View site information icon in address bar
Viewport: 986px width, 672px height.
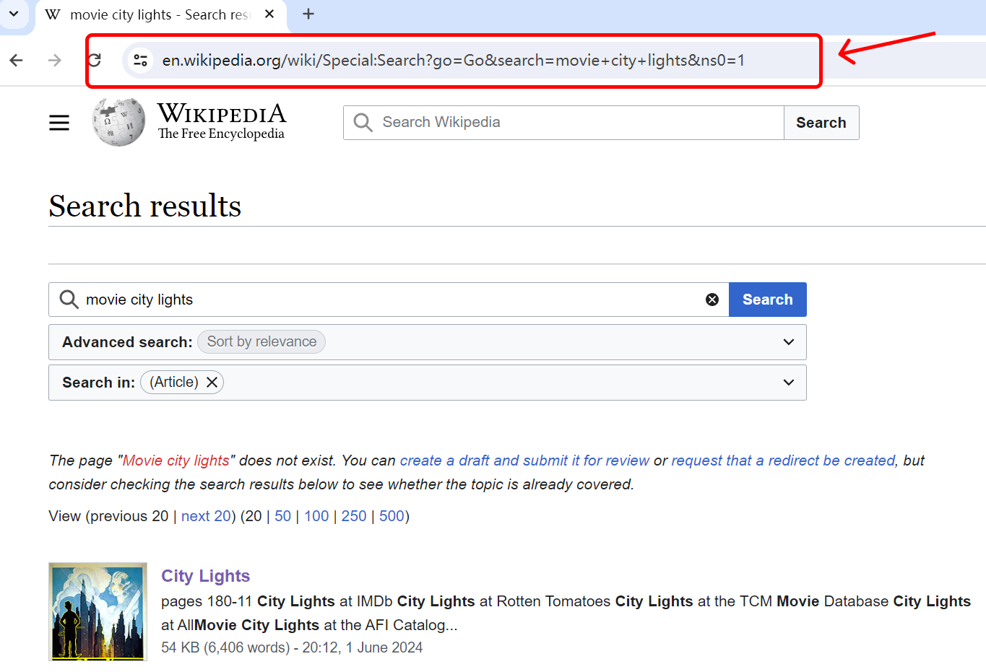pyautogui.click(x=141, y=60)
